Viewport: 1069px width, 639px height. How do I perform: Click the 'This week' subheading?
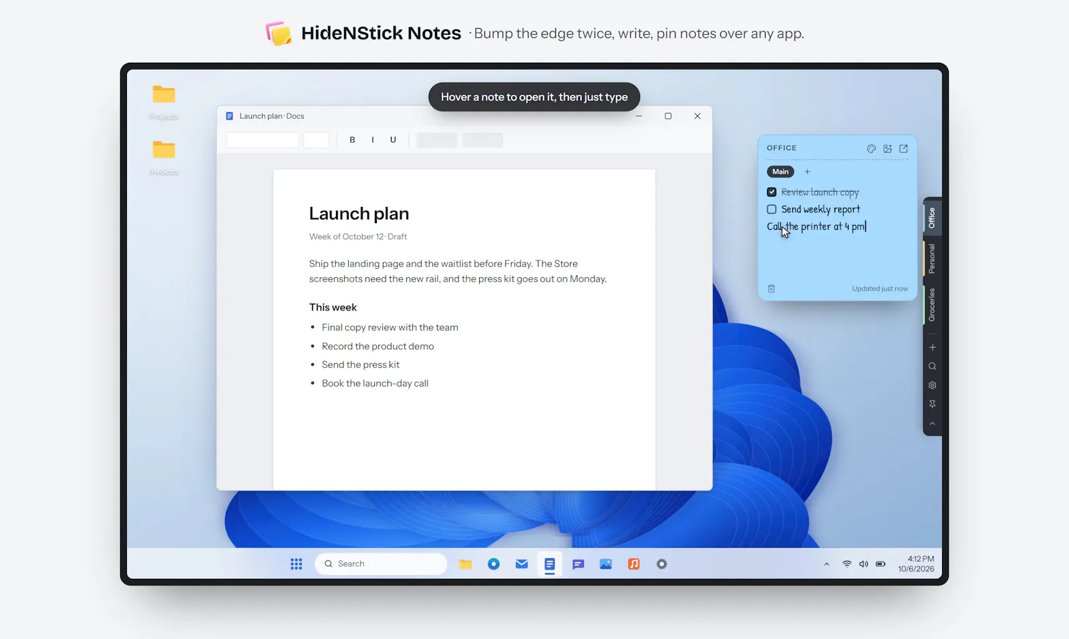point(333,307)
